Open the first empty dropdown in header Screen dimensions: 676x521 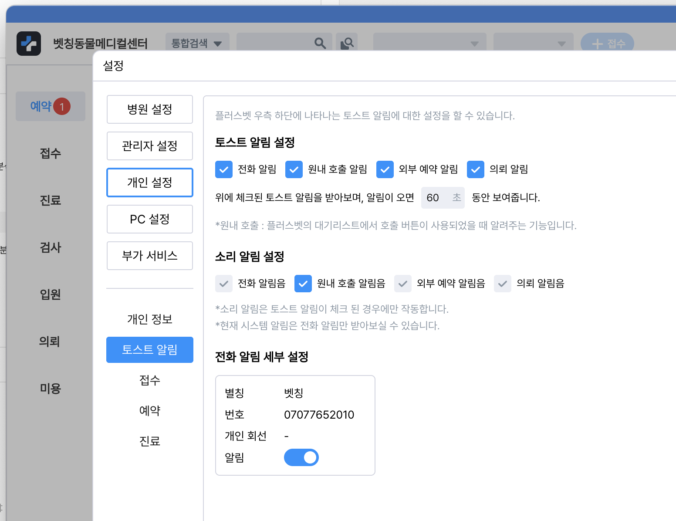point(429,43)
